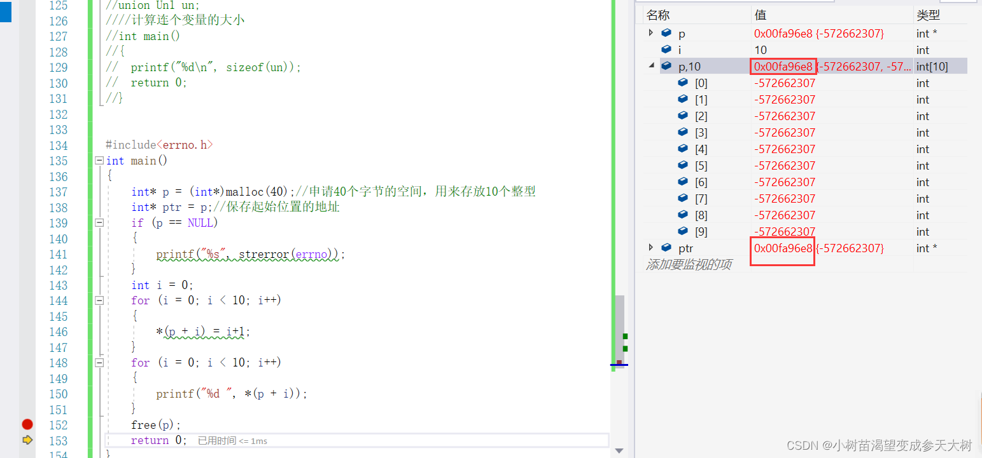
Task: Click the cube icon for element [0]
Action: (x=683, y=83)
